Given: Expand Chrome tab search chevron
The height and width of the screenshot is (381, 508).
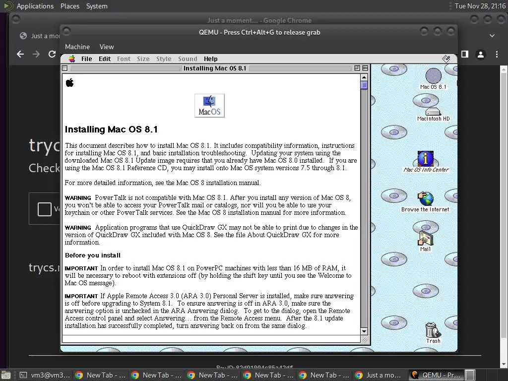Looking at the screenshot, I should [x=492, y=36].
